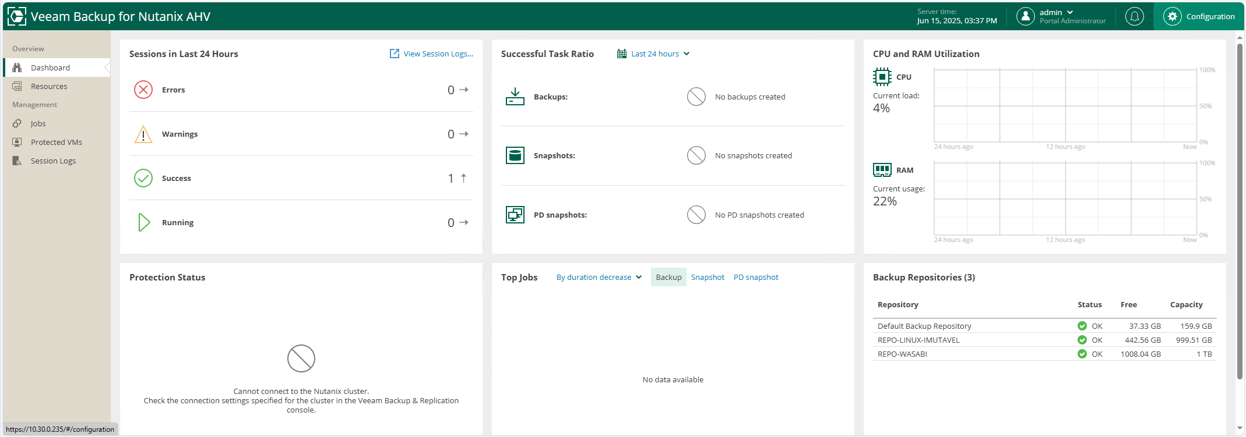
Task: Click the external-link icon beside View Session Logs
Action: coord(395,54)
